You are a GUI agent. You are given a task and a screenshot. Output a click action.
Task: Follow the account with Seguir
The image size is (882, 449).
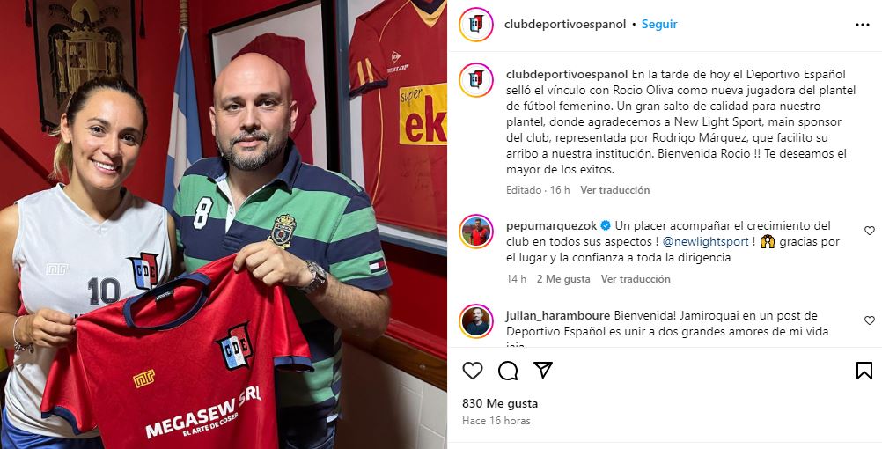pos(659,24)
